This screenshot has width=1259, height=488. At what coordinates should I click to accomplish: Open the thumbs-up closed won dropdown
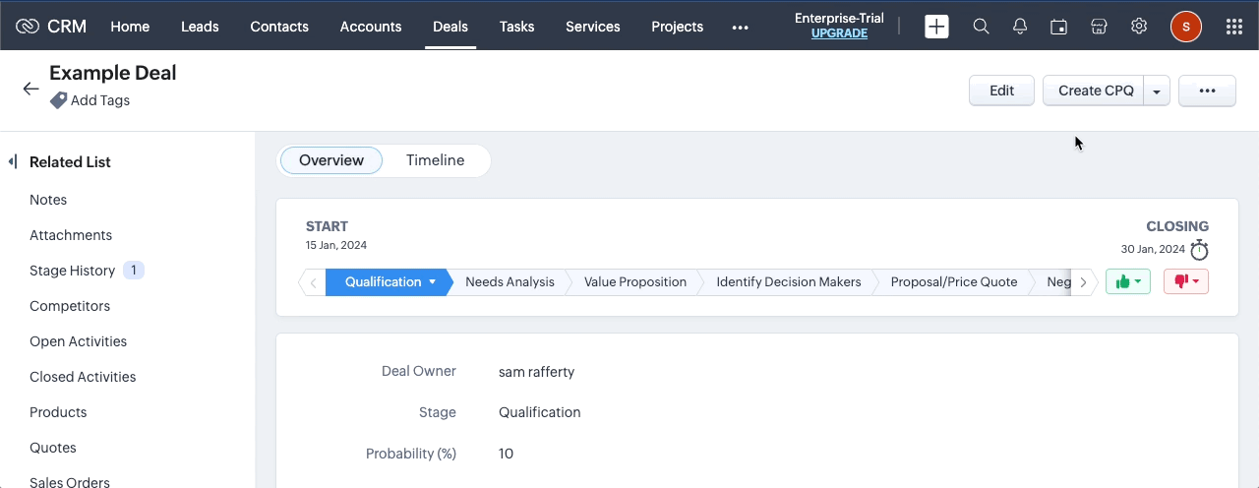1128,281
